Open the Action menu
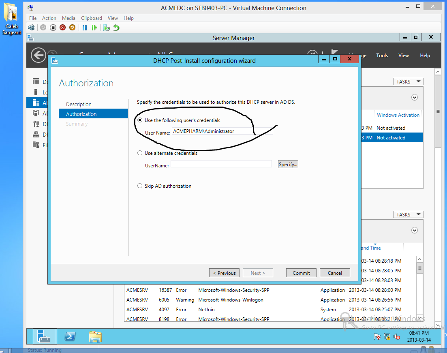This screenshot has width=447, height=353. (x=49, y=18)
